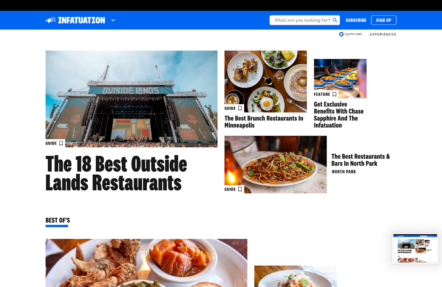This screenshot has height=287, width=442.
Task: Open the 18 Best Outside Lands Restaurants headline
Action: tap(116, 173)
